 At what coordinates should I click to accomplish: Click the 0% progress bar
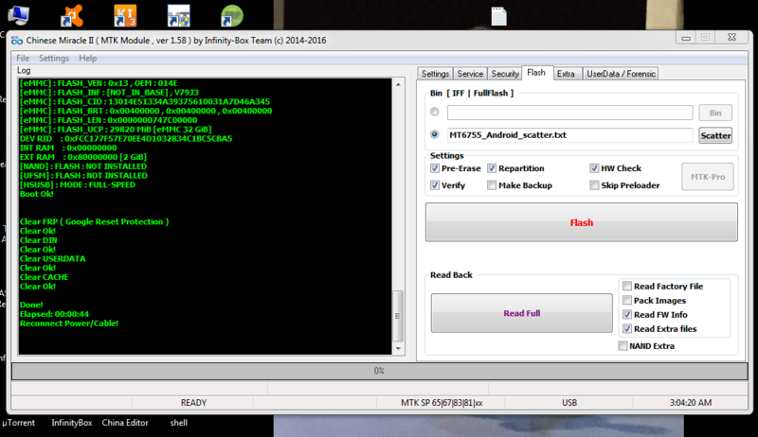pyautogui.click(x=380, y=371)
